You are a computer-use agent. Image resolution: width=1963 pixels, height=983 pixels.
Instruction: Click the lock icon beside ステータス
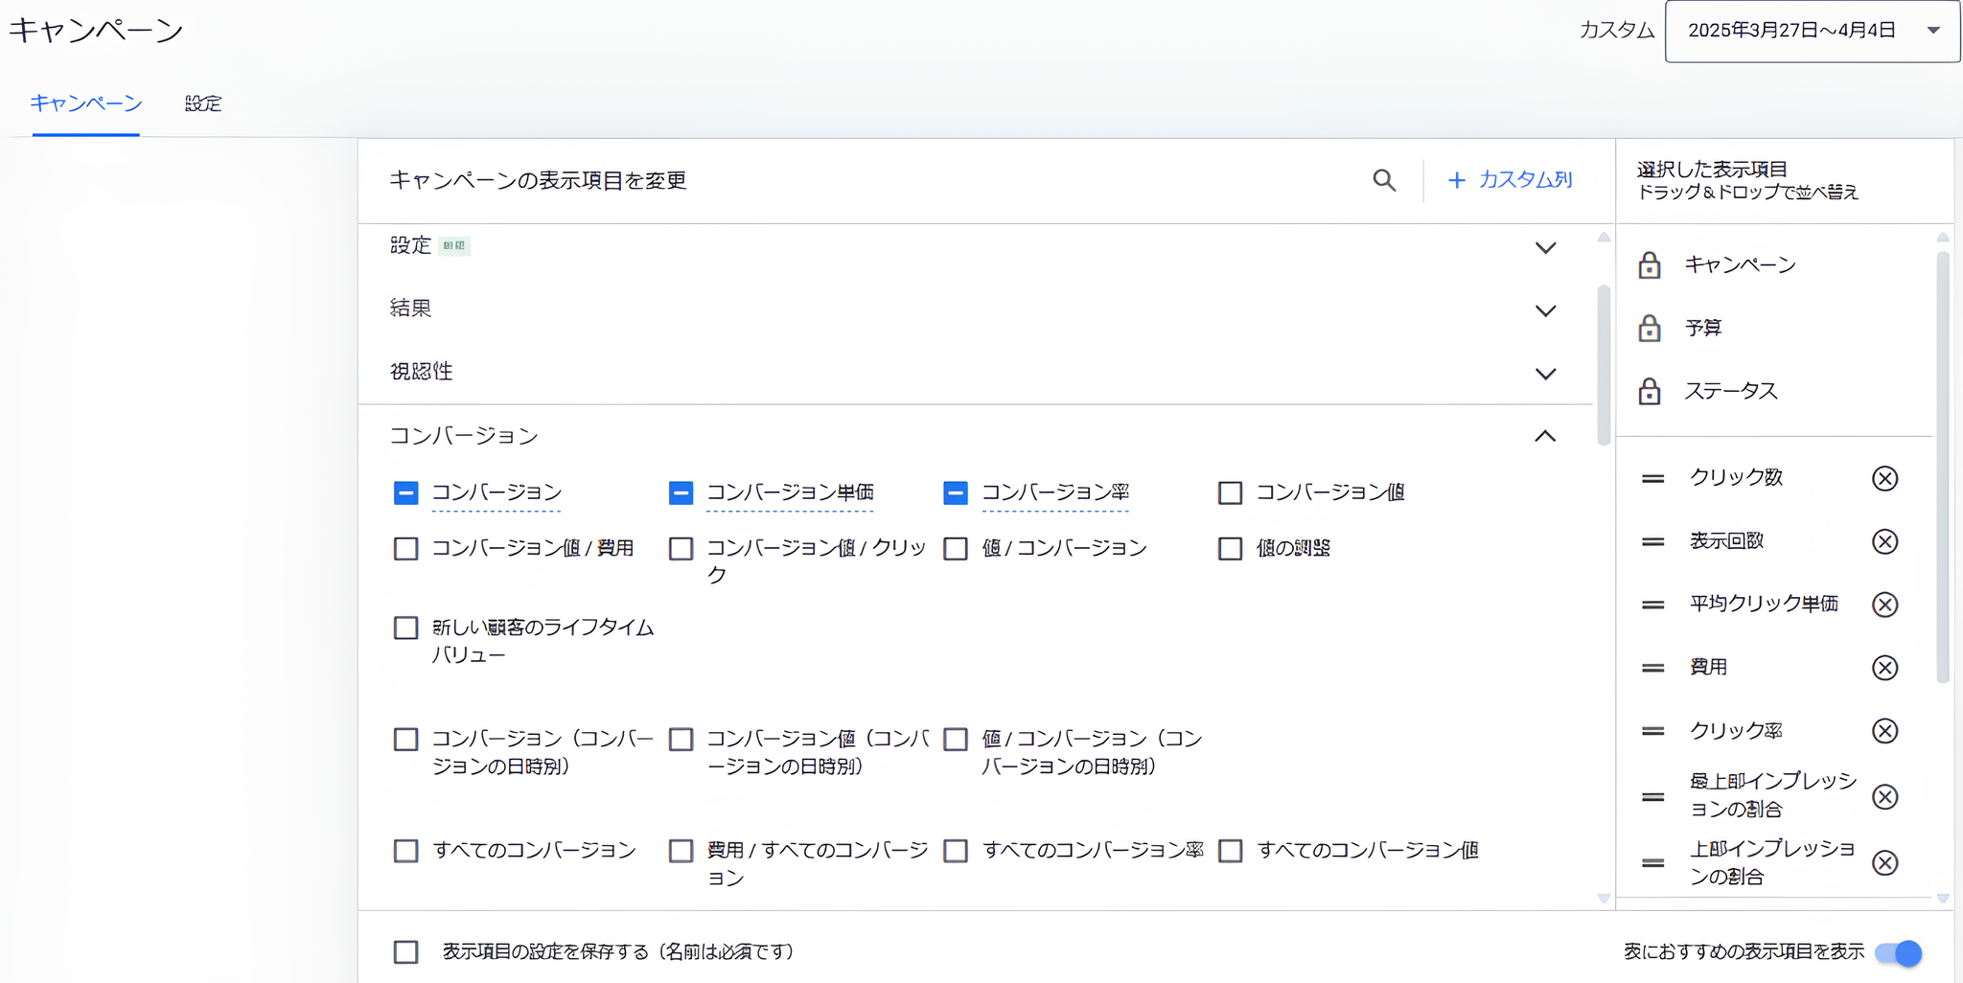tap(1649, 391)
